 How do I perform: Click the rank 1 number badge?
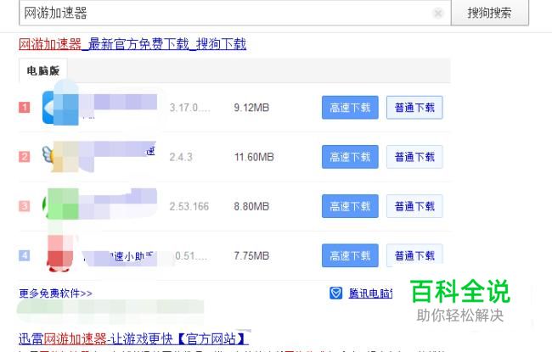25,107
